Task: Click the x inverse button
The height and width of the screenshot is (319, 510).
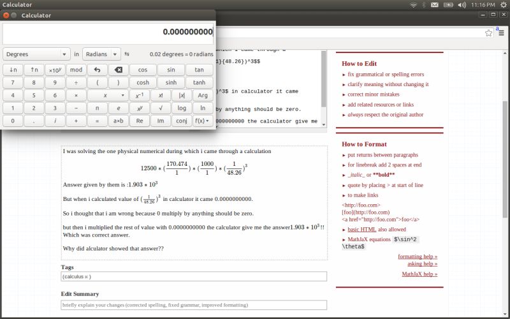Action: [x=140, y=95]
